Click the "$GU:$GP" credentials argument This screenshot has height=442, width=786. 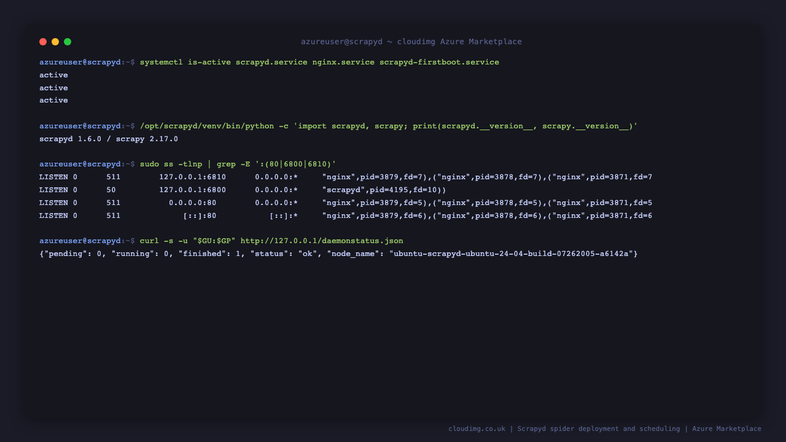(x=214, y=241)
